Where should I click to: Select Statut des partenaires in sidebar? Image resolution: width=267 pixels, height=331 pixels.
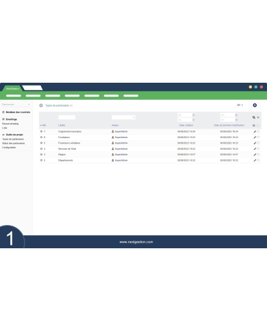point(14,144)
